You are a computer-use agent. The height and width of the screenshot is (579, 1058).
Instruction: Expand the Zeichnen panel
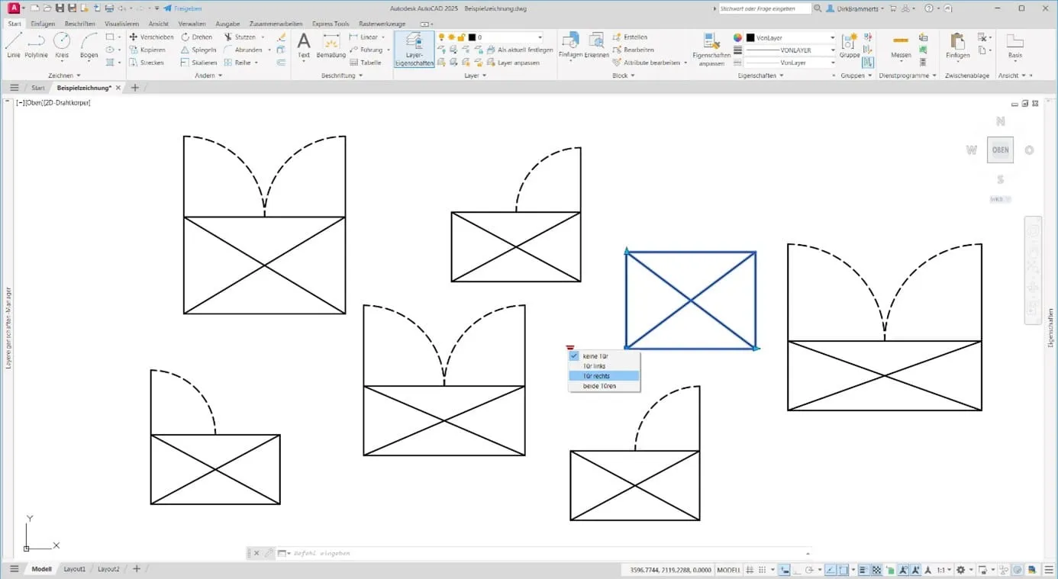click(64, 76)
